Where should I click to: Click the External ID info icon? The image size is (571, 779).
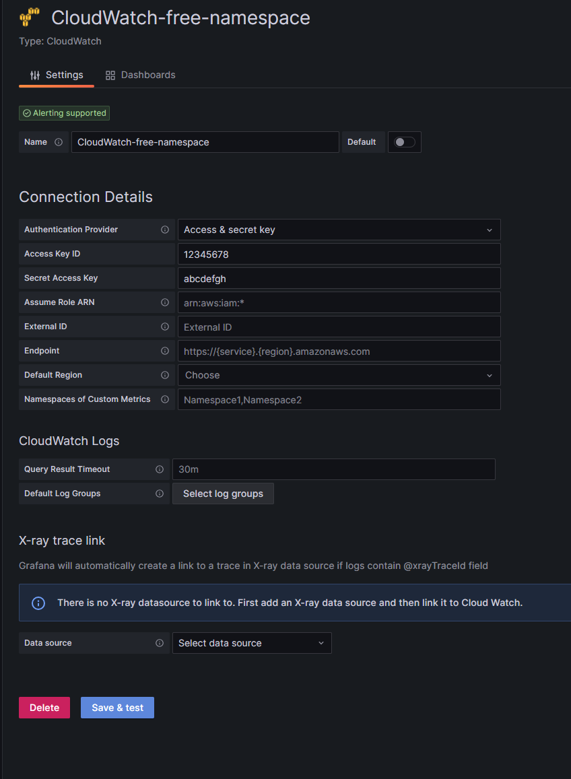coord(165,327)
